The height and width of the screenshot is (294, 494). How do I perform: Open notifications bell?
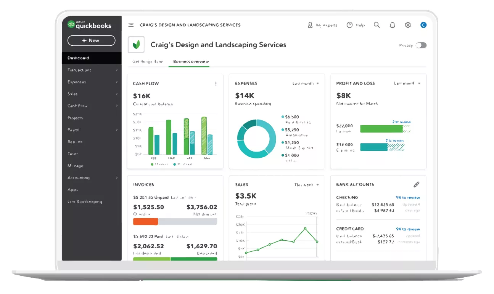click(392, 25)
